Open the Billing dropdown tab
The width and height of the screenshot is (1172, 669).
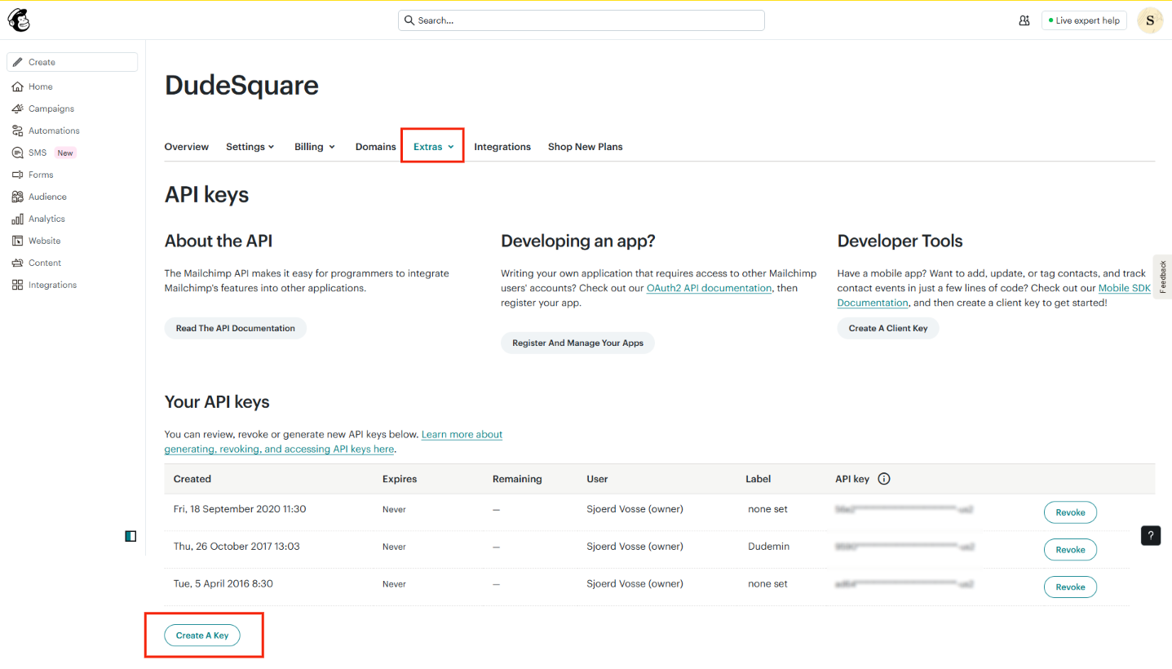point(315,147)
